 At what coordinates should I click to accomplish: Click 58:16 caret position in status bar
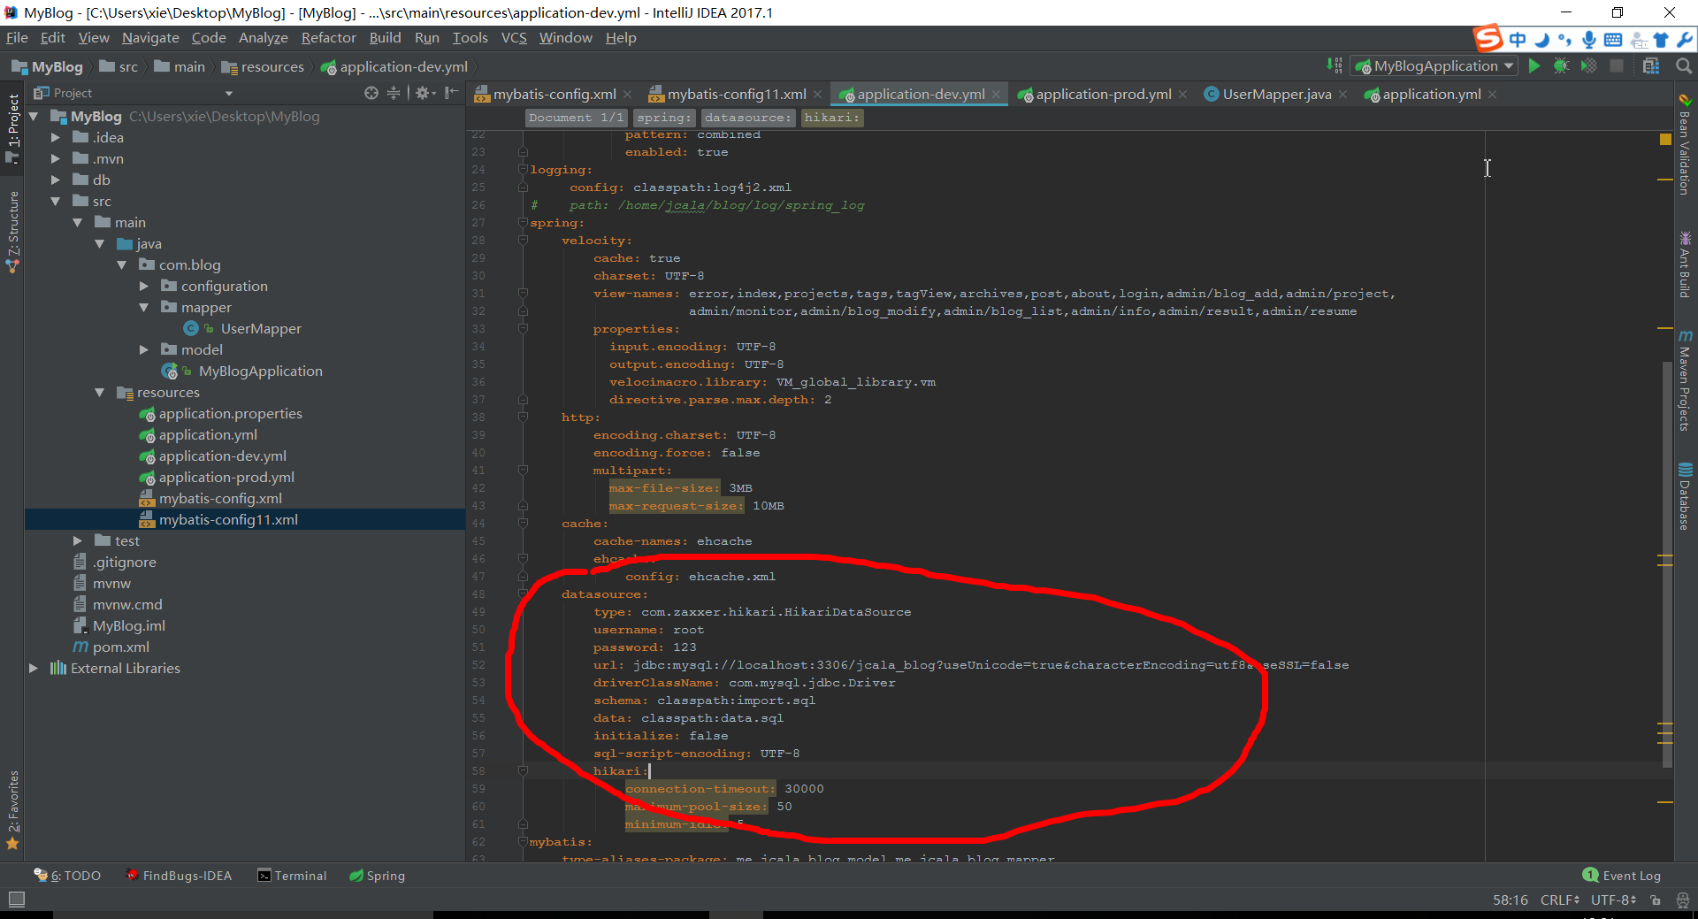coord(1511,900)
